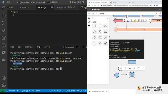Image resolution: width=168 pixels, height=94 pixels.
Task: Select the single arrow line shape
Action: pos(100,43)
